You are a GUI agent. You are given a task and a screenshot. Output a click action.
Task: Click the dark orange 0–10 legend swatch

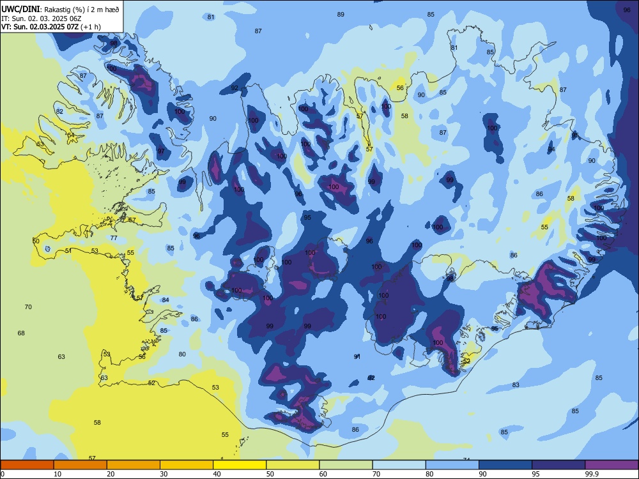click(27, 464)
